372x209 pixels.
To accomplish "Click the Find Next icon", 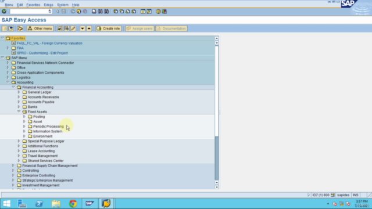I will 106,12.
